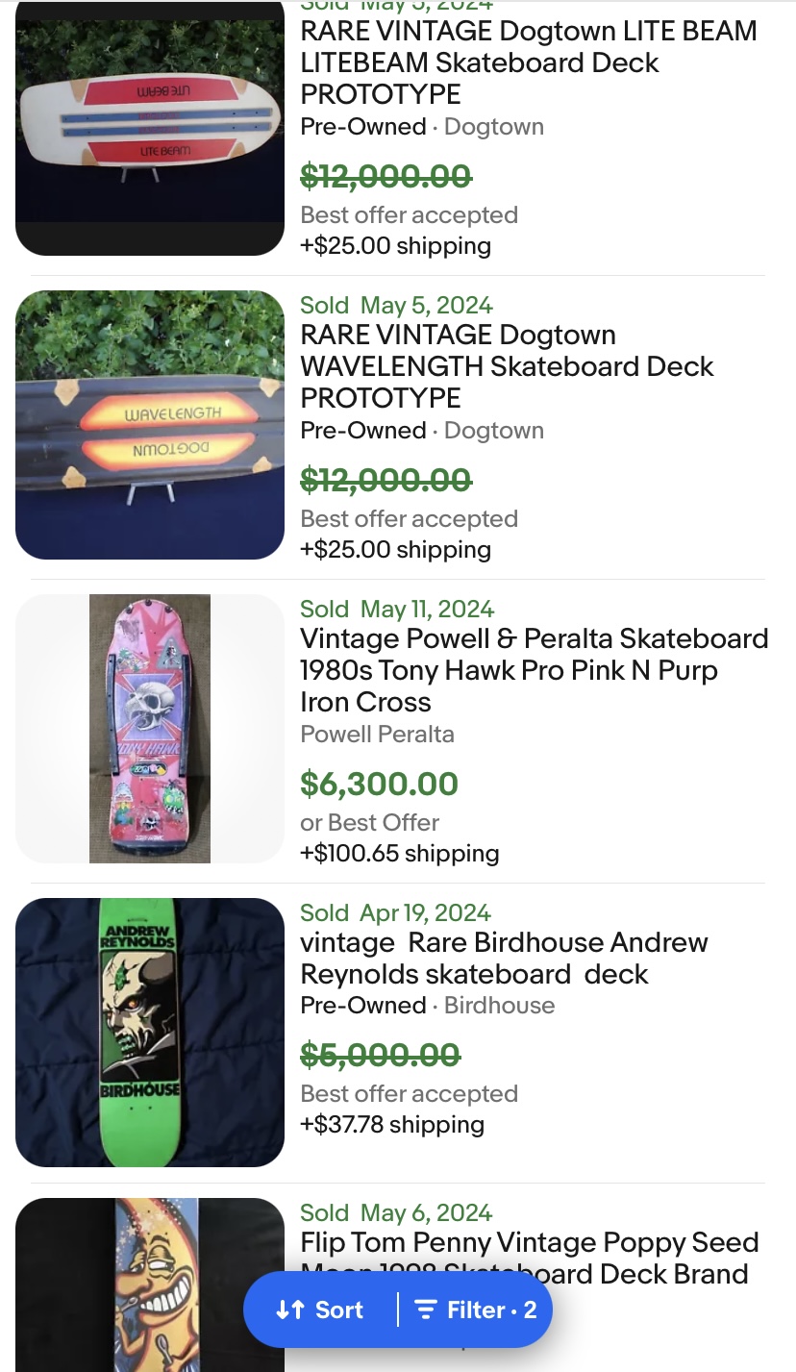Tap the +$100.65 shipping text
The height and width of the screenshot is (1372, 796).
399,853
